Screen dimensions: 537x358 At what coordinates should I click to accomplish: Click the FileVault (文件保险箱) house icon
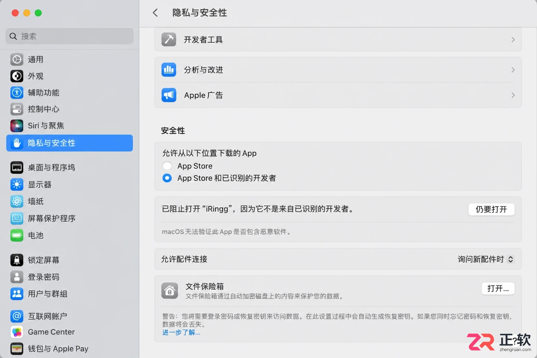pyautogui.click(x=170, y=291)
